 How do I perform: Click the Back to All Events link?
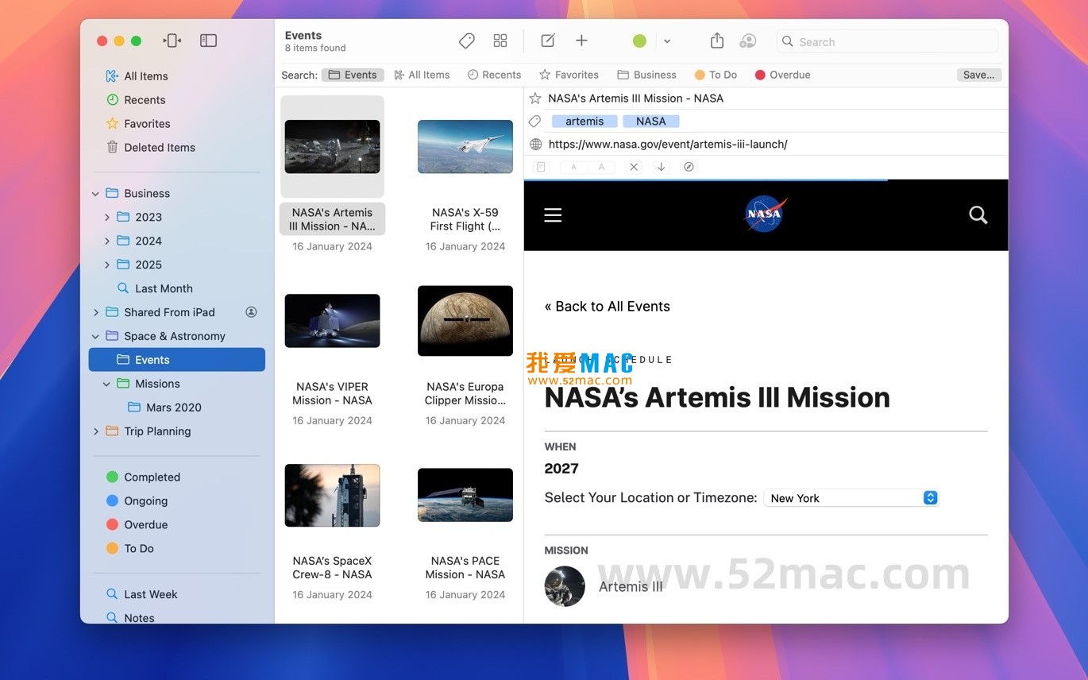tap(607, 306)
